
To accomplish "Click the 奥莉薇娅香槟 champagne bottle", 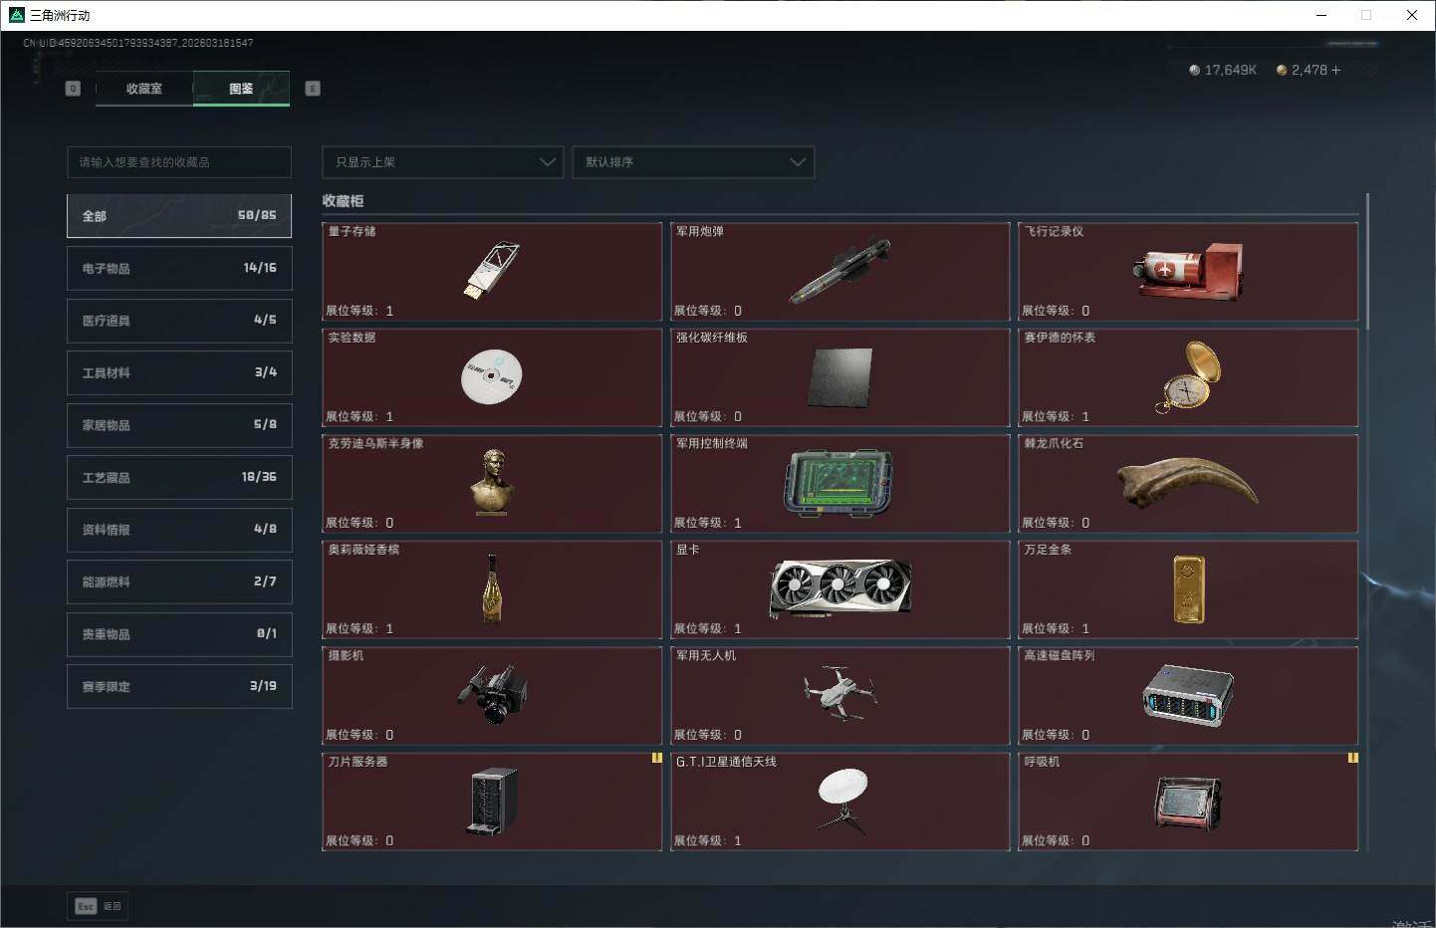I will [492, 588].
